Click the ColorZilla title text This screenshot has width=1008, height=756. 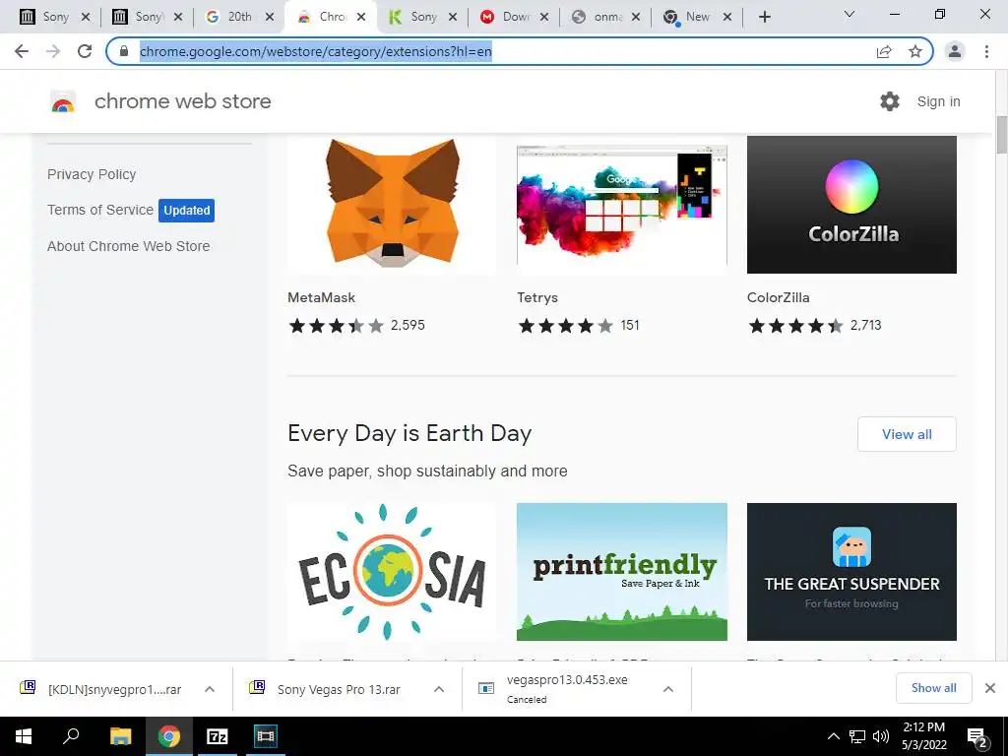(x=778, y=297)
